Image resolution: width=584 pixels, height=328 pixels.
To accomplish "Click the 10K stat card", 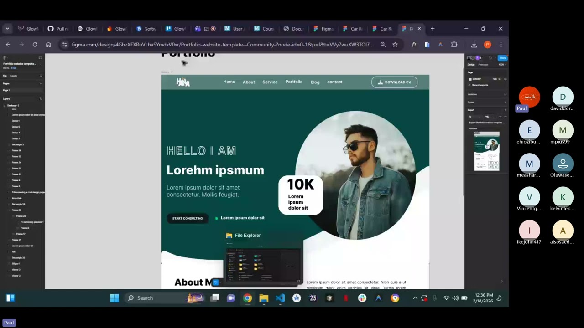I will 301,195.
